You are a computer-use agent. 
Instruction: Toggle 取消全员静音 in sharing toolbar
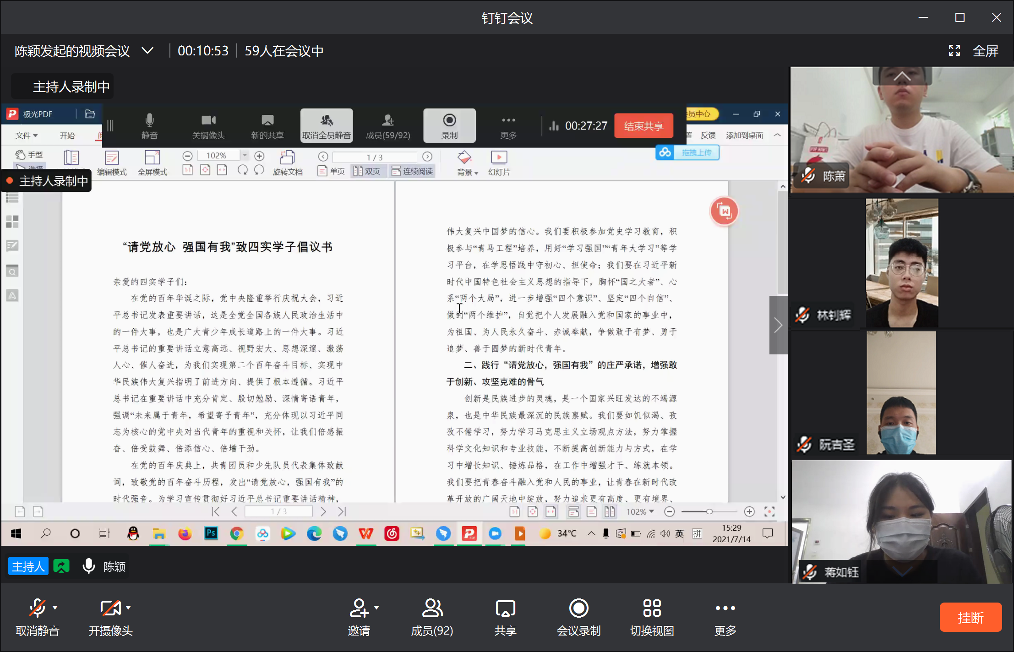(327, 125)
